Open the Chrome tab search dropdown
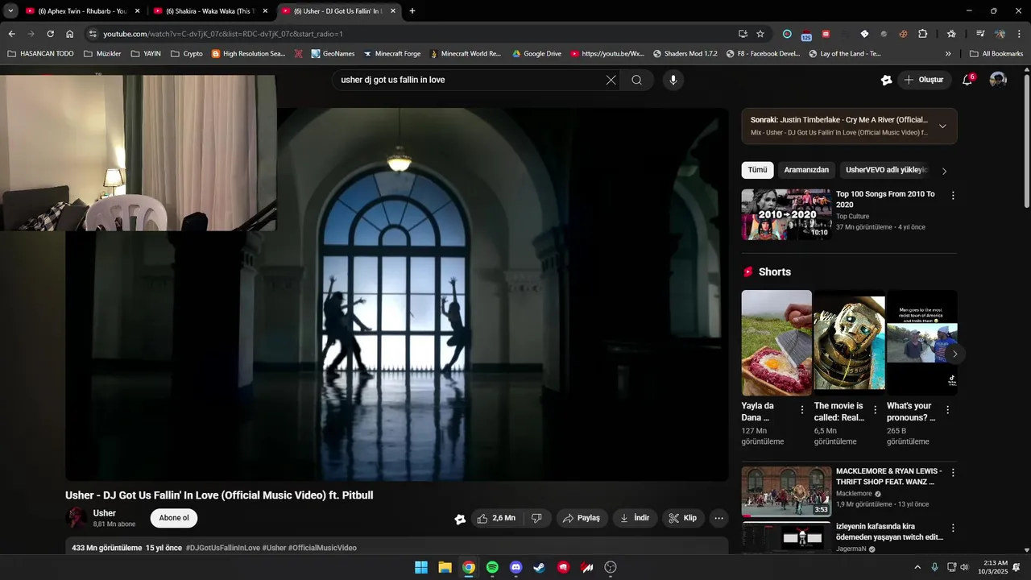1031x580 pixels. pos(10,11)
